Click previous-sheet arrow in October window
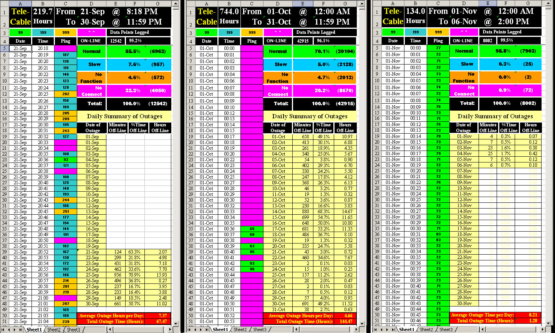Image resolution: width=555 pixels, height=333 pixels. click(195, 330)
